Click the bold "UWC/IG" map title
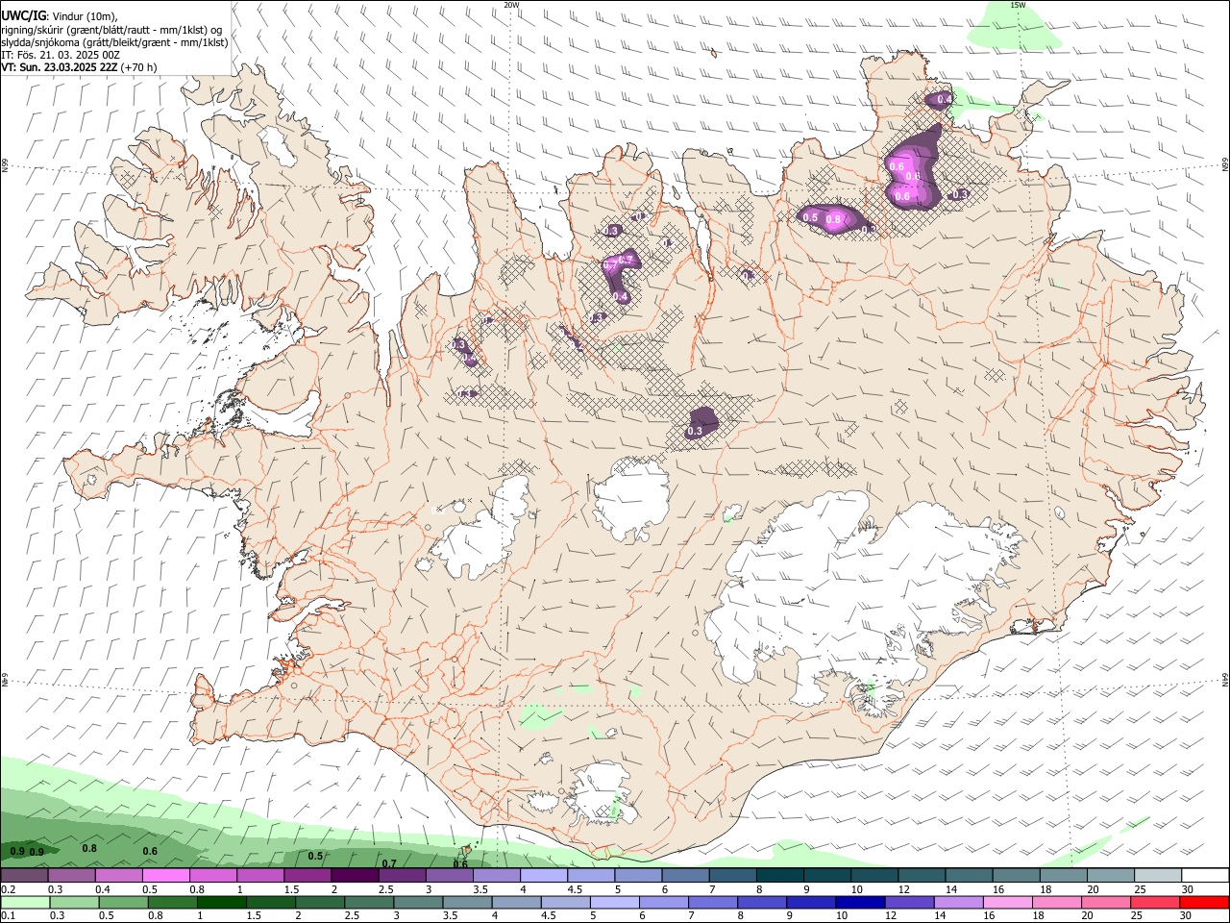This screenshot has width=1230, height=923. (x=23, y=15)
